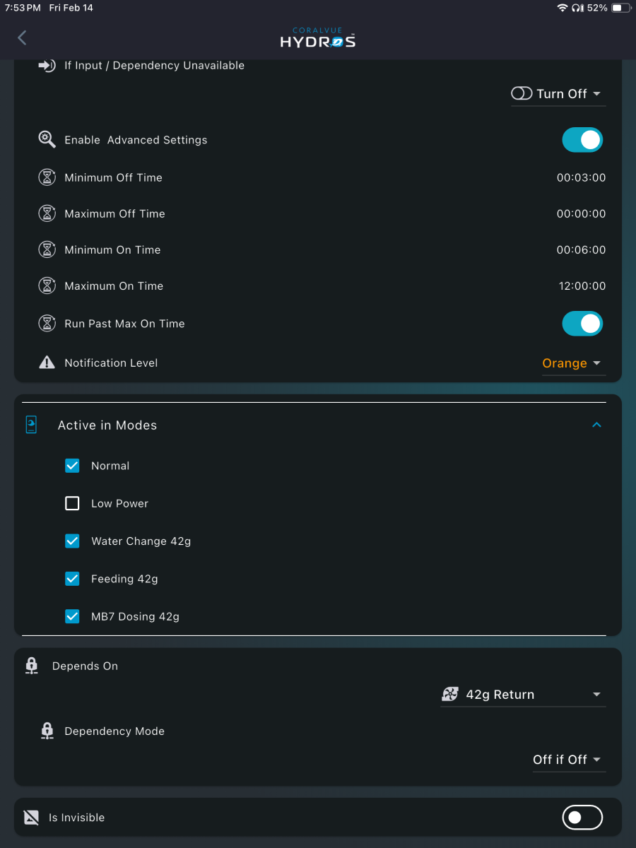
Task: Click the Active in Modes device icon
Action: [31, 425]
